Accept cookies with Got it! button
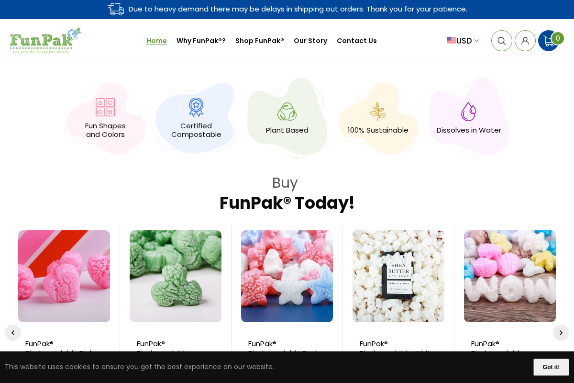 click(x=551, y=367)
